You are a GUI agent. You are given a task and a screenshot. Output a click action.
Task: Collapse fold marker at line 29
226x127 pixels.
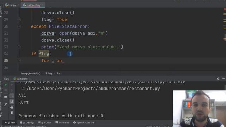19,20
